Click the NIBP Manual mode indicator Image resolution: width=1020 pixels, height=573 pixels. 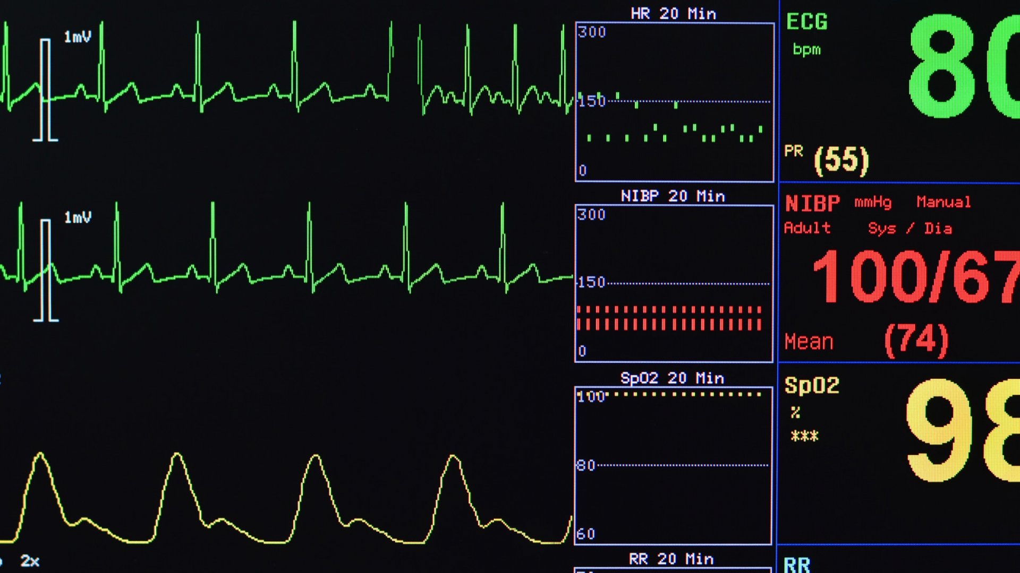pyautogui.click(x=943, y=202)
